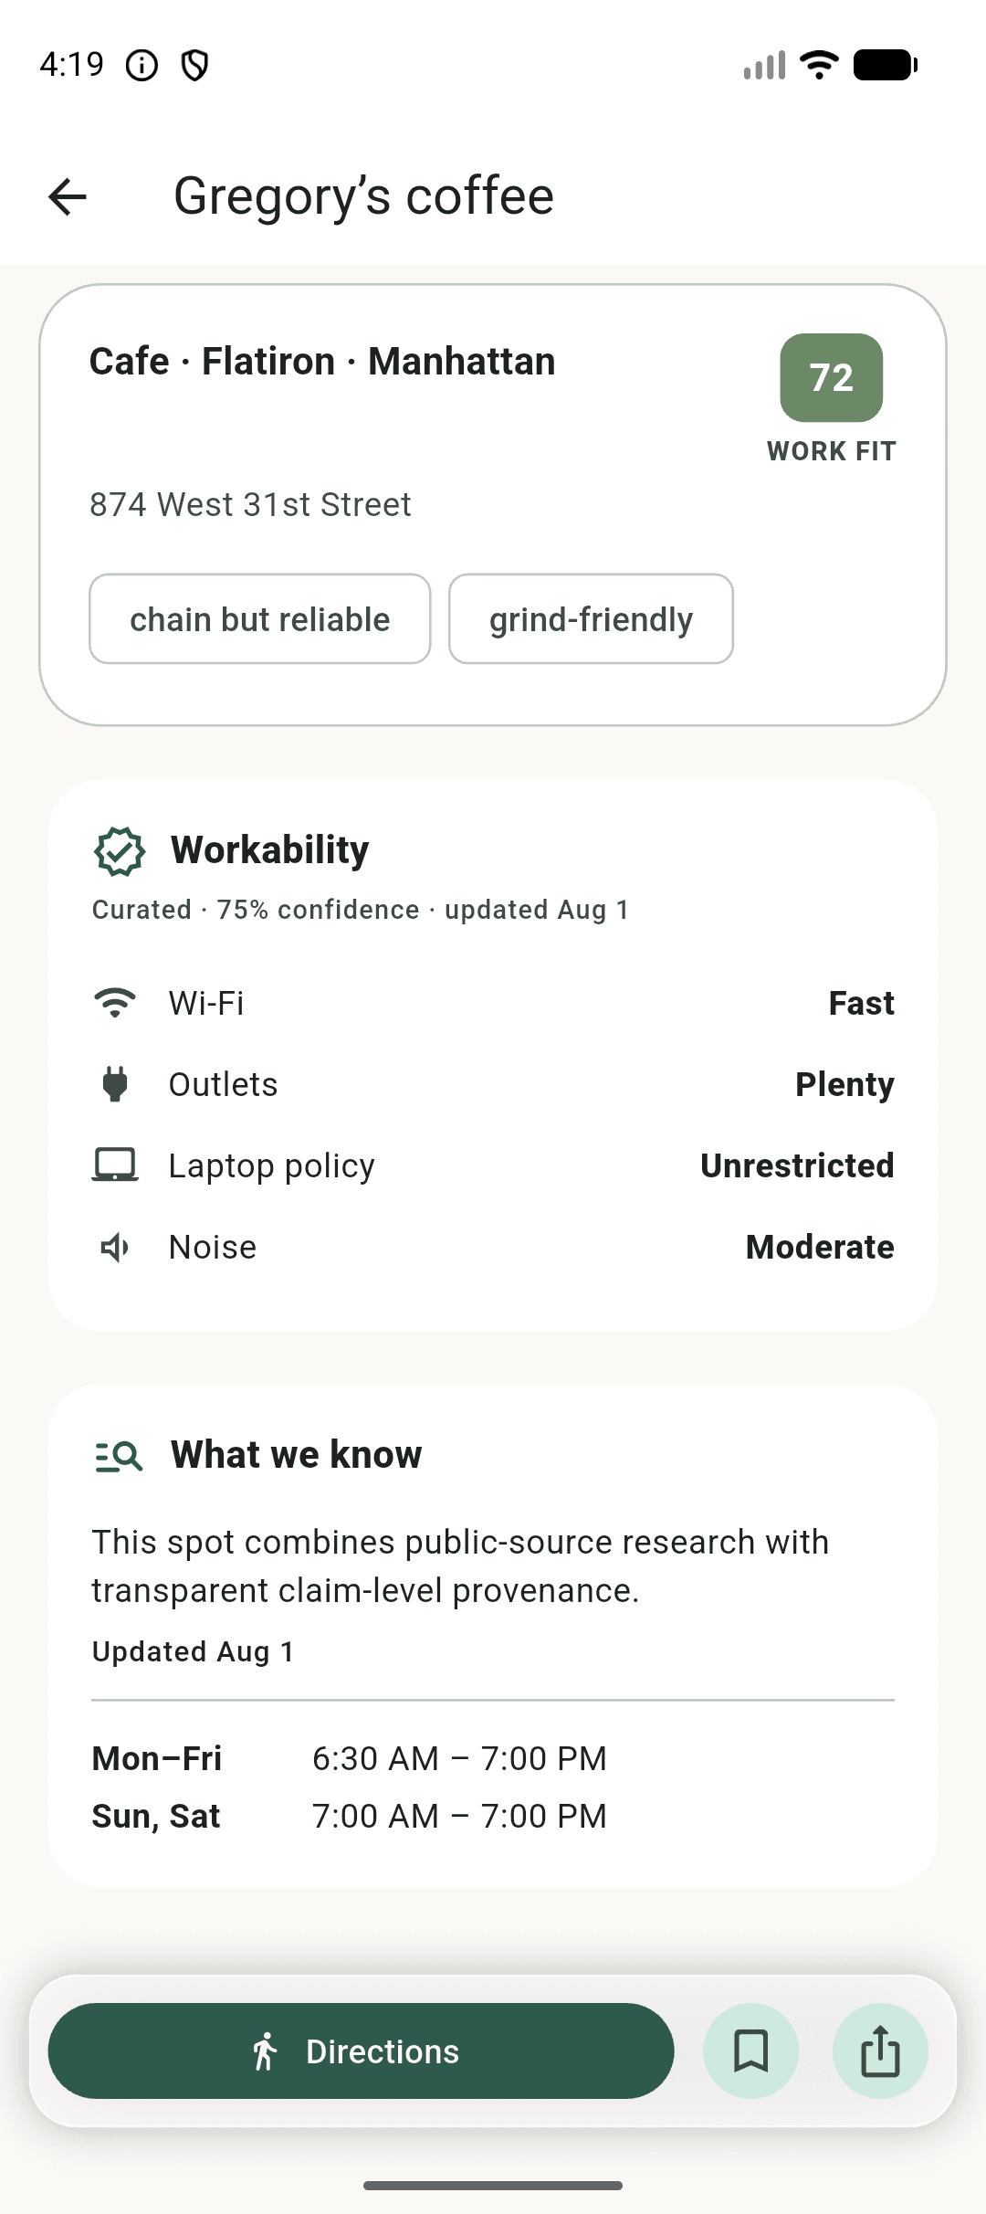Tap the What we know search icon
This screenshot has width=986, height=2214.
coord(119,1456)
